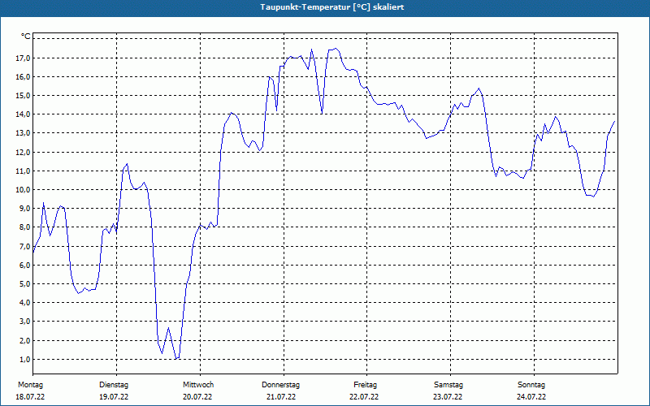This screenshot has height=406, width=650.
Task: Click the date 24.07.22
Action: (531, 397)
